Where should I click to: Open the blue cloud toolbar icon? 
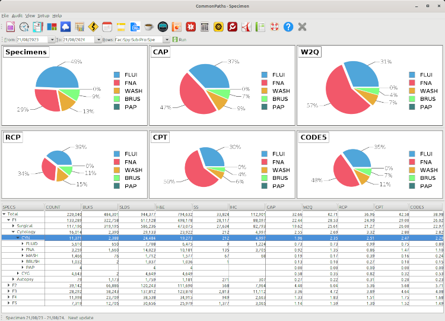coord(65,27)
